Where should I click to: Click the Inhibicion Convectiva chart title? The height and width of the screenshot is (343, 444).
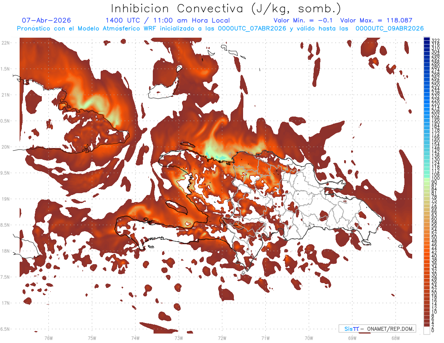pos(226,9)
